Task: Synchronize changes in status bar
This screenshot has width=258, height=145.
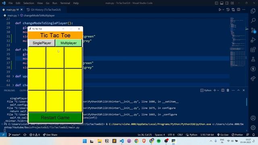Action: click(x=25, y=135)
